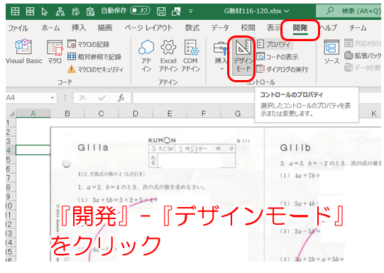Toggle the 自動保存 autosave switch
The height and width of the screenshot is (273, 384).
140,11
